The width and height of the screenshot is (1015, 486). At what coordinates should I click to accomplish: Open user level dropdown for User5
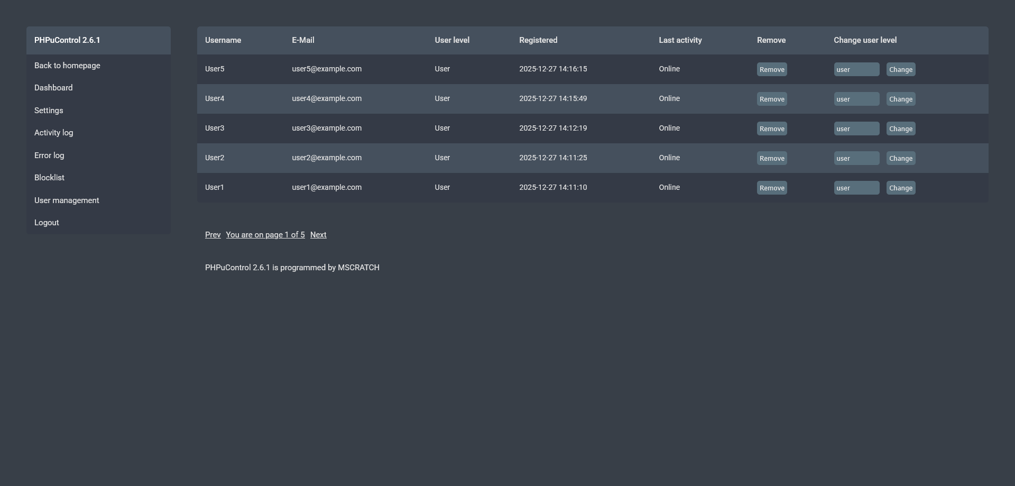tap(856, 69)
